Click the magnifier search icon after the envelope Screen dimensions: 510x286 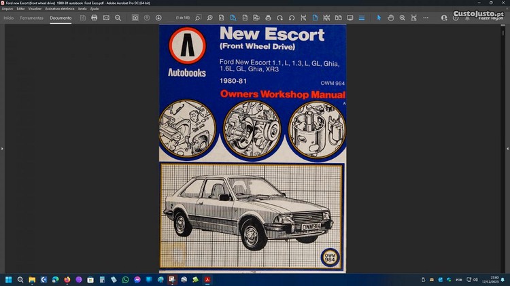118,18
